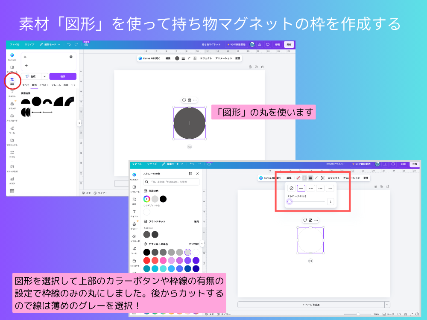Image resolution: width=427 pixels, height=320 pixels.
Task: Open the ツール panel in the upper Canva window
Action: 12,130
